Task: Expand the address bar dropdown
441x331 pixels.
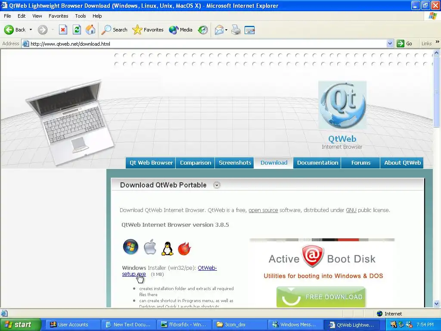Action: 390,44
